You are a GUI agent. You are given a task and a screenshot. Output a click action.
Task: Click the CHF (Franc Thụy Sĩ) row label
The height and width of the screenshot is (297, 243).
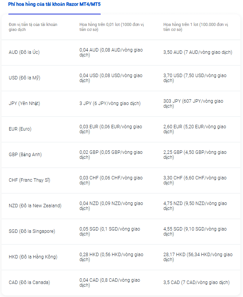(29, 180)
